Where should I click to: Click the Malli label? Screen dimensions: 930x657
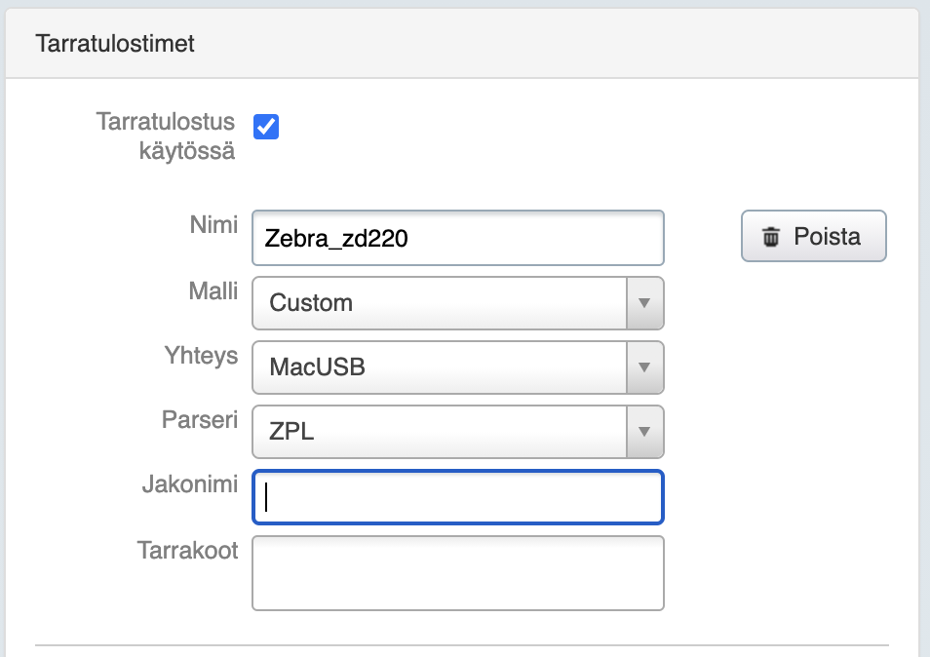coord(213,290)
